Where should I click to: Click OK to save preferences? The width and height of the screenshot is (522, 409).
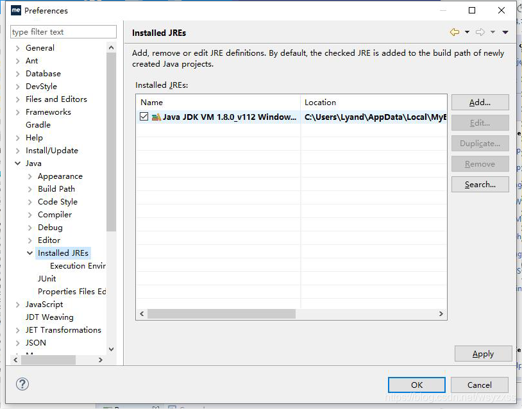point(416,385)
